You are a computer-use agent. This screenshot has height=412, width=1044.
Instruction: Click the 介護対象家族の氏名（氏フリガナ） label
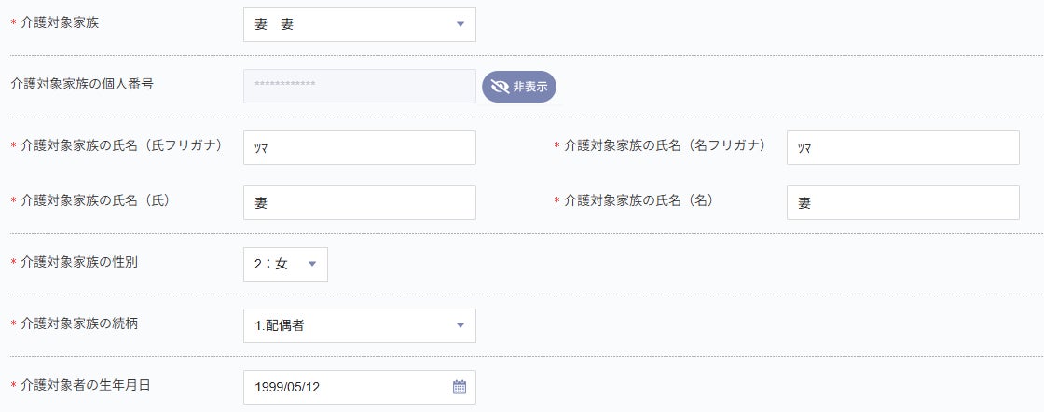coord(120,145)
